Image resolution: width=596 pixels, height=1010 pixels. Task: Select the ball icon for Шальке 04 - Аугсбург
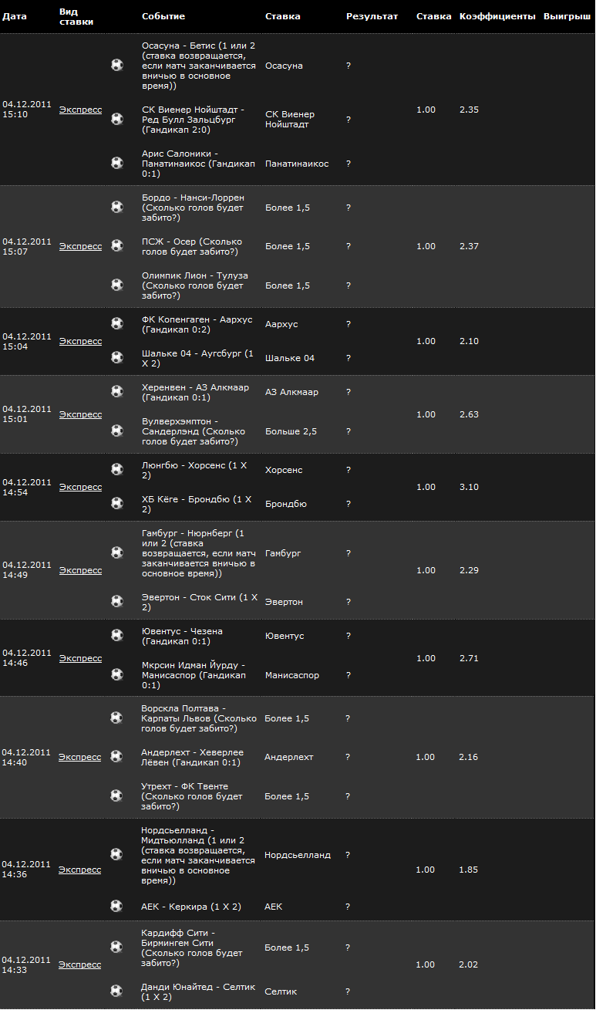[116, 357]
